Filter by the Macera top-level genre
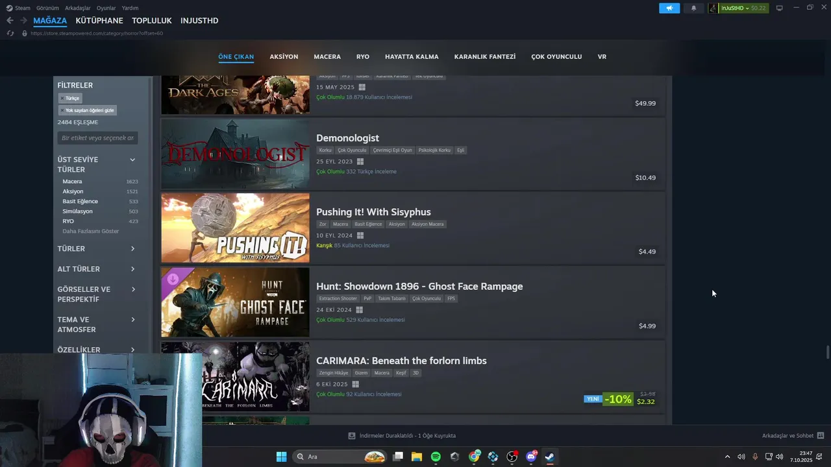Image resolution: width=831 pixels, height=467 pixels. tap(72, 182)
